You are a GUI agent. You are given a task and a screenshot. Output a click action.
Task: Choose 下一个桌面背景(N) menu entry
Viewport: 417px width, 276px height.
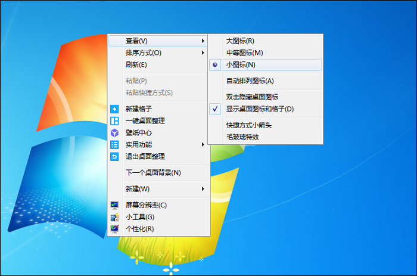point(153,173)
